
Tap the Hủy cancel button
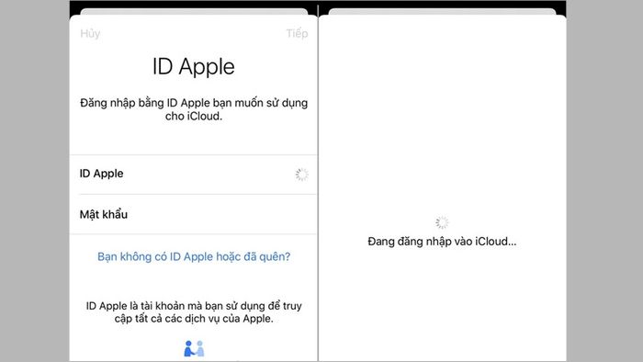[x=90, y=33]
